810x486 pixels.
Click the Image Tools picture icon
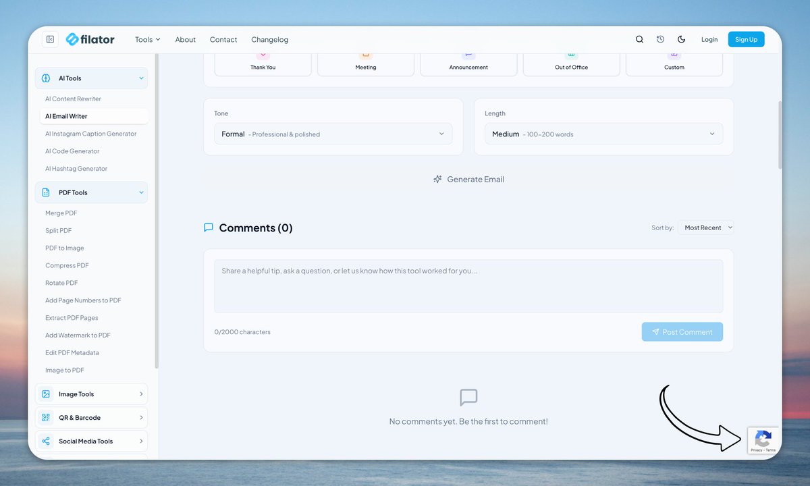pos(46,394)
